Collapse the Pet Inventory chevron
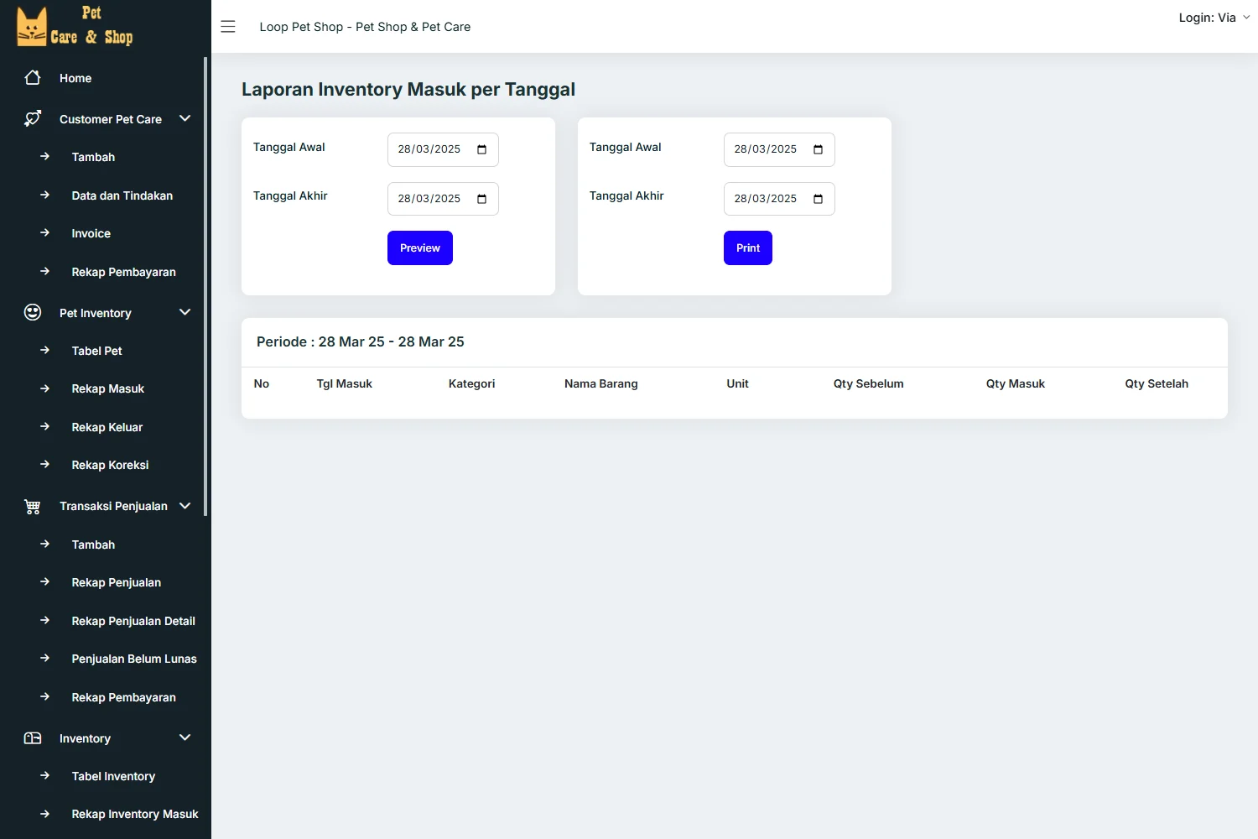 pyautogui.click(x=185, y=312)
